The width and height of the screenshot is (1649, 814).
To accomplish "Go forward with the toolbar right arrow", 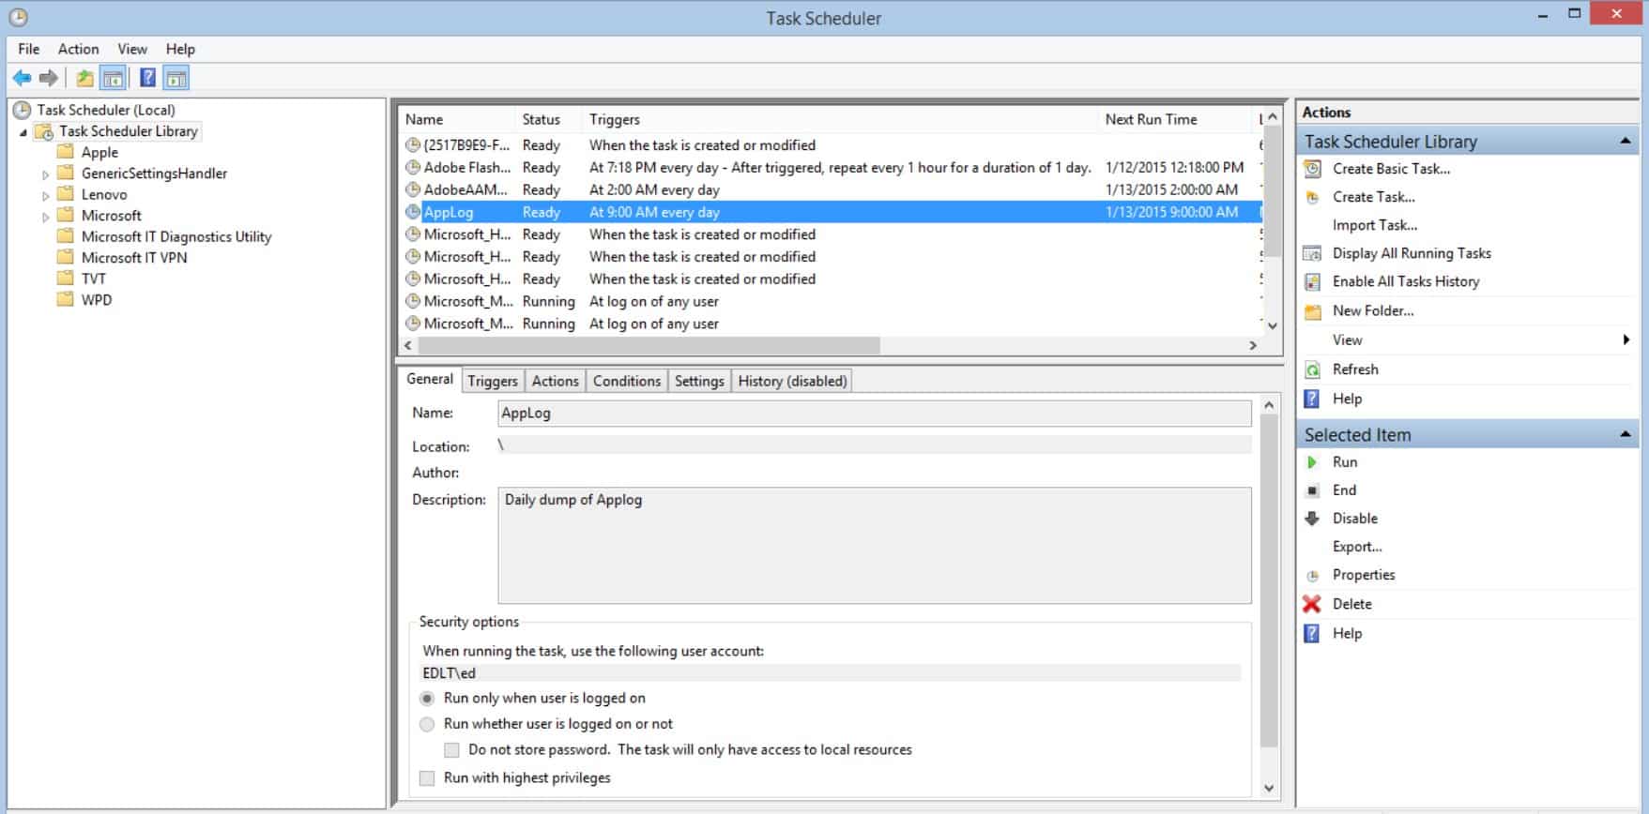I will pyautogui.click(x=49, y=78).
